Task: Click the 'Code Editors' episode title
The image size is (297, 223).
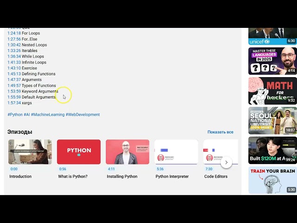Action: [216, 177]
